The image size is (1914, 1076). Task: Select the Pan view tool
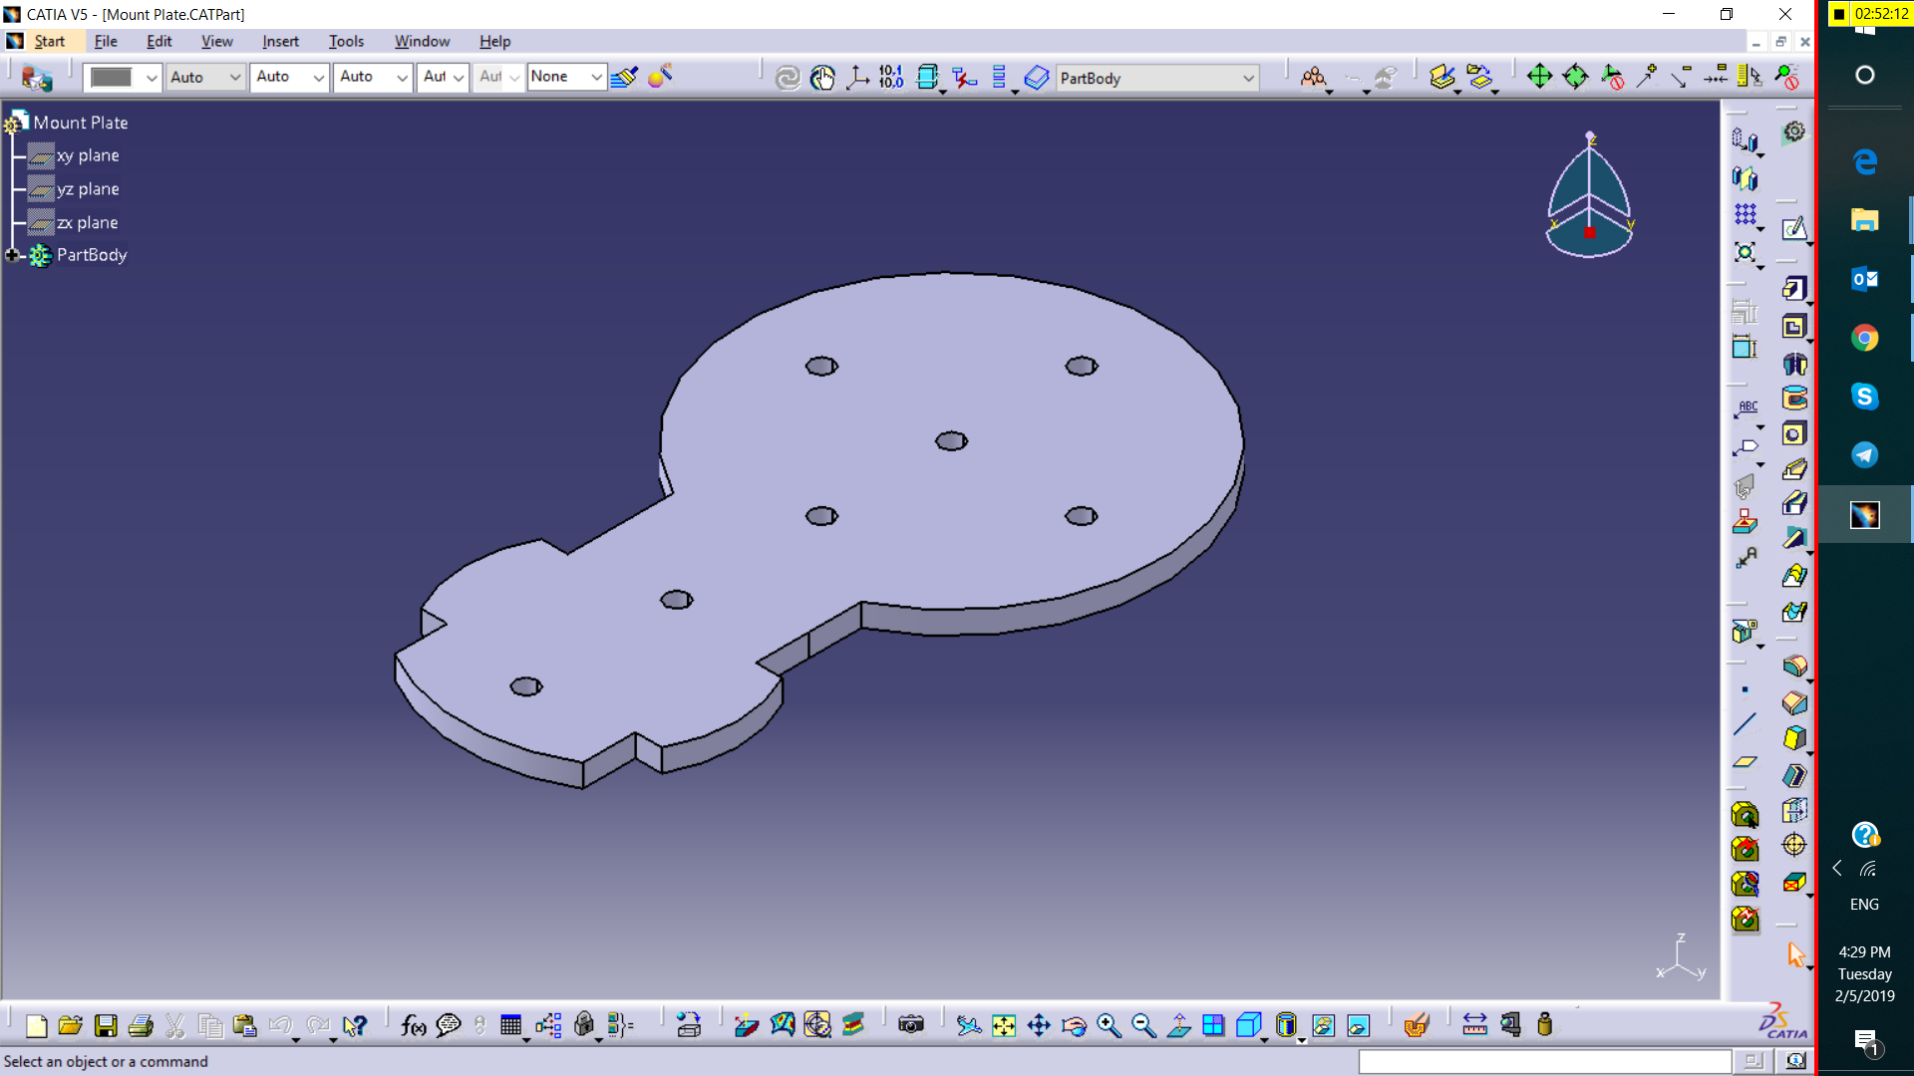(1039, 1025)
